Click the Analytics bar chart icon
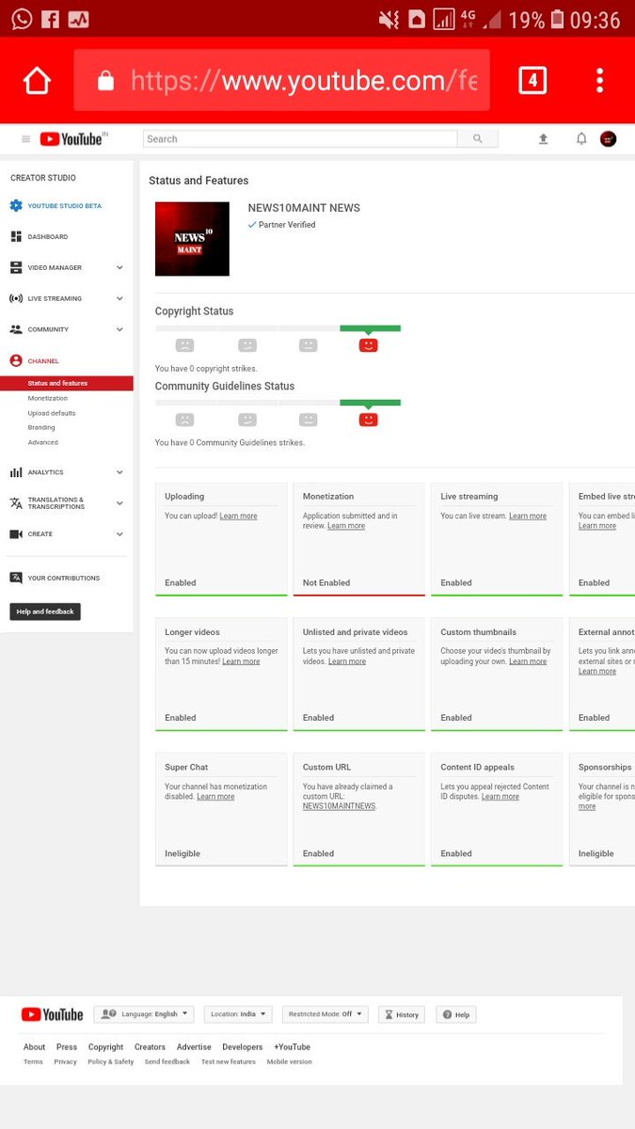The height and width of the screenshot is (1129, 635). click(x=16, y=472)
